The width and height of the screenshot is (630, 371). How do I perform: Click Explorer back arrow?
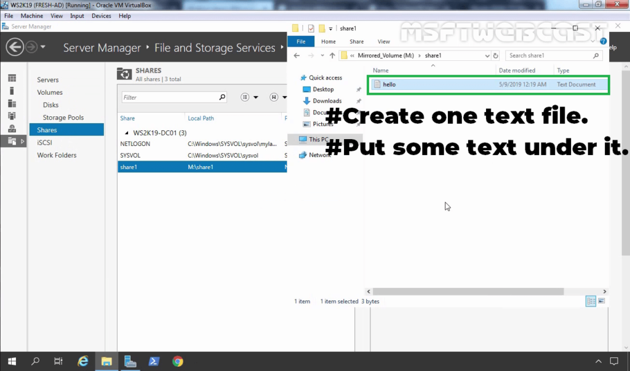[297, 55]
